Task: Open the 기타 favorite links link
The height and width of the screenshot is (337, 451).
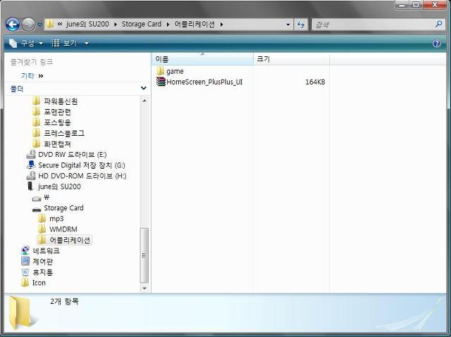Action: pos(27,76)
